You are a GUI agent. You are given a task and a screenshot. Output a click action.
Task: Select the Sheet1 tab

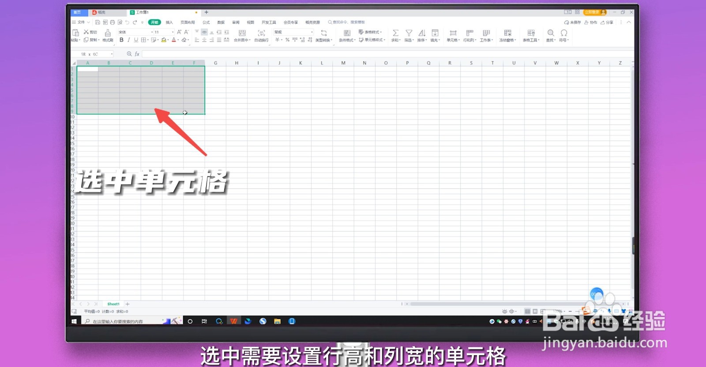point(113,304)
